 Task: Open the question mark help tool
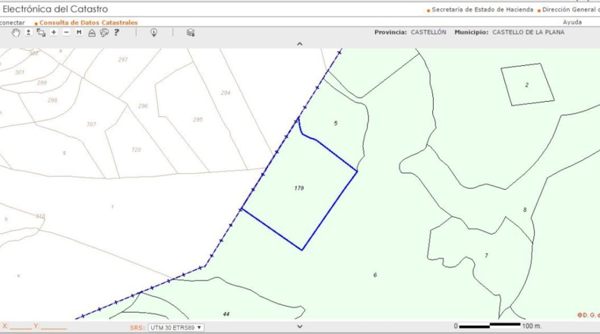click(x=117, y=33)
